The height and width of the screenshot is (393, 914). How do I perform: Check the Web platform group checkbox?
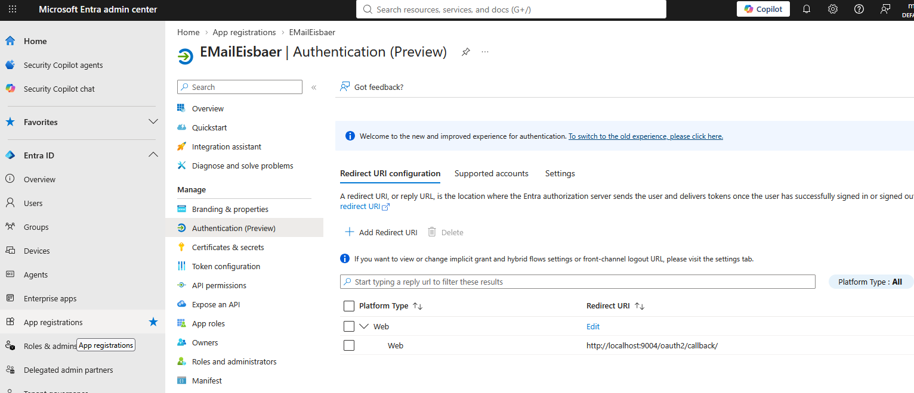(349, 326)
